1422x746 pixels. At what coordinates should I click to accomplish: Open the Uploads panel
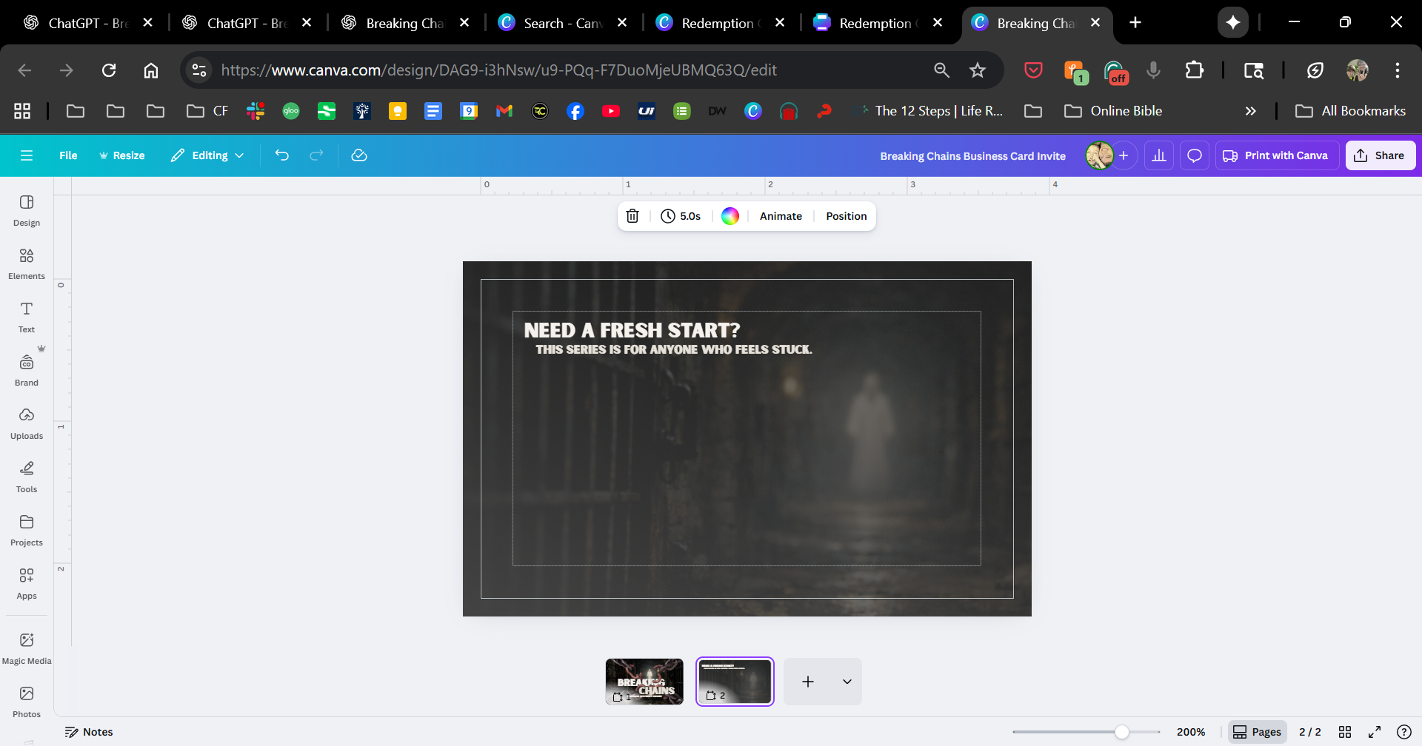click(x=27, y=423)
